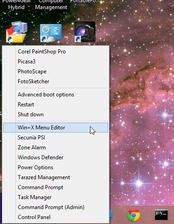This screenshot has height=224, width=174.
Task: Select Command Prompt menu entry
Action: pos(56,187)
